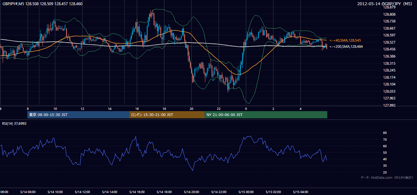
Task: Click the 5/14 16:00 date axis label
Action: click(137, 192)
